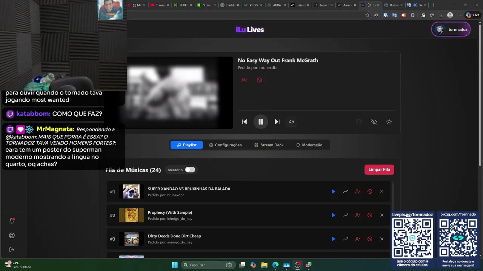This screenshot has width=483, height=271.
Task: Click the blurred video player preview
Action: (x=180, y=93)
